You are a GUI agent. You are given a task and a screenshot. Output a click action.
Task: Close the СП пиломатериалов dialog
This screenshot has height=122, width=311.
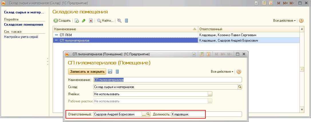coord(244,54)
